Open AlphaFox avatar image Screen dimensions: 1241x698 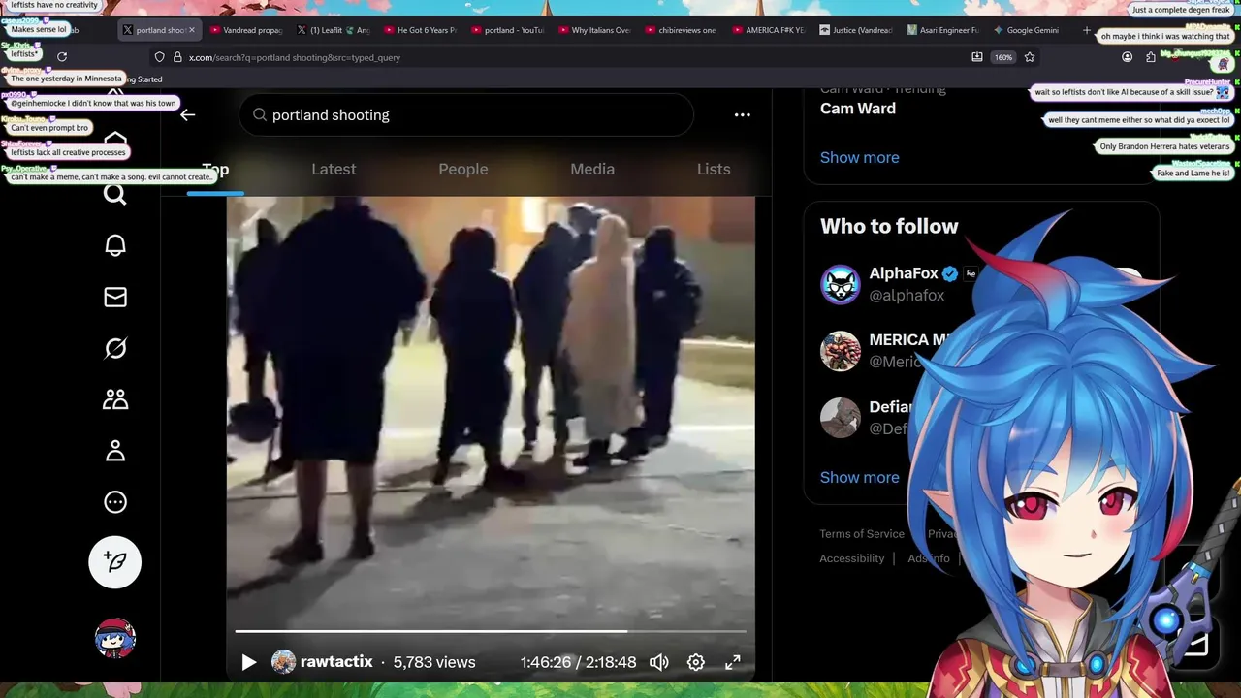(841, 285)
